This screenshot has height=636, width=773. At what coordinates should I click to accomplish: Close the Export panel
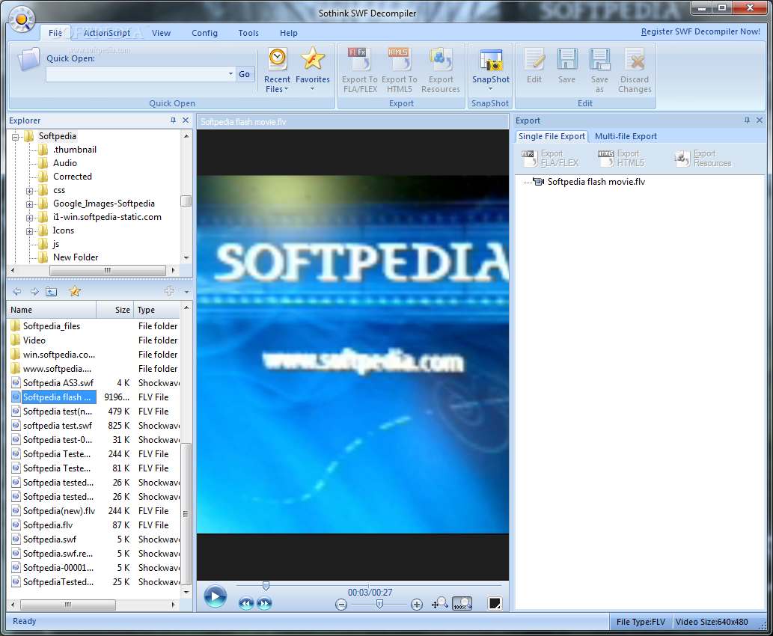pyautogui.click(x=760, y=120)
